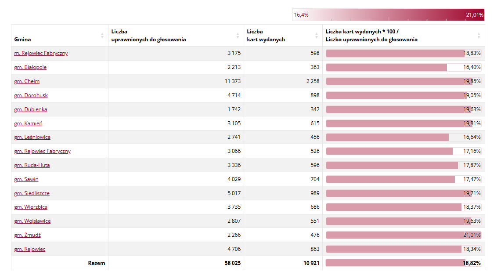Sort table by Gmina column arrows
This screenshot has height=279, width=501.
[x=102, y=36]
